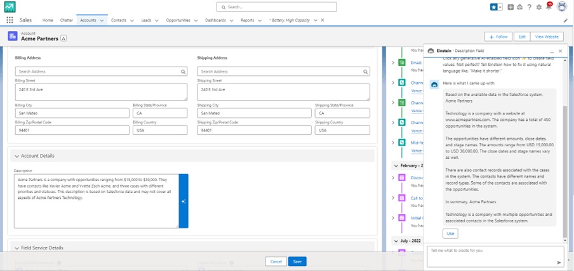Screen dimensions: 574x271
Task: Switch to the Battery, High Capacity tab
Action: point(290,20)
